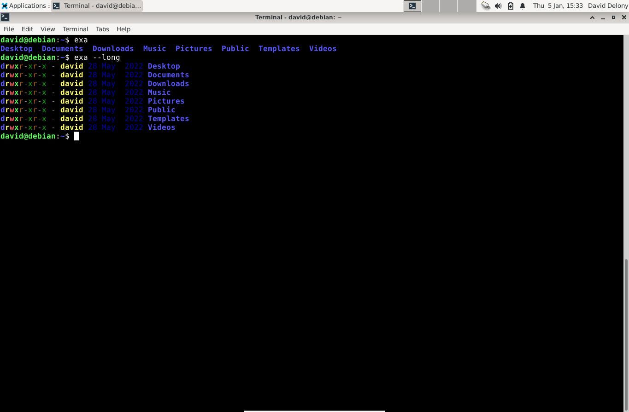The width and height of the screenshot is (629, 412).
Task: Click 'Desktop' in the long listing
Action: coord(164,66)
